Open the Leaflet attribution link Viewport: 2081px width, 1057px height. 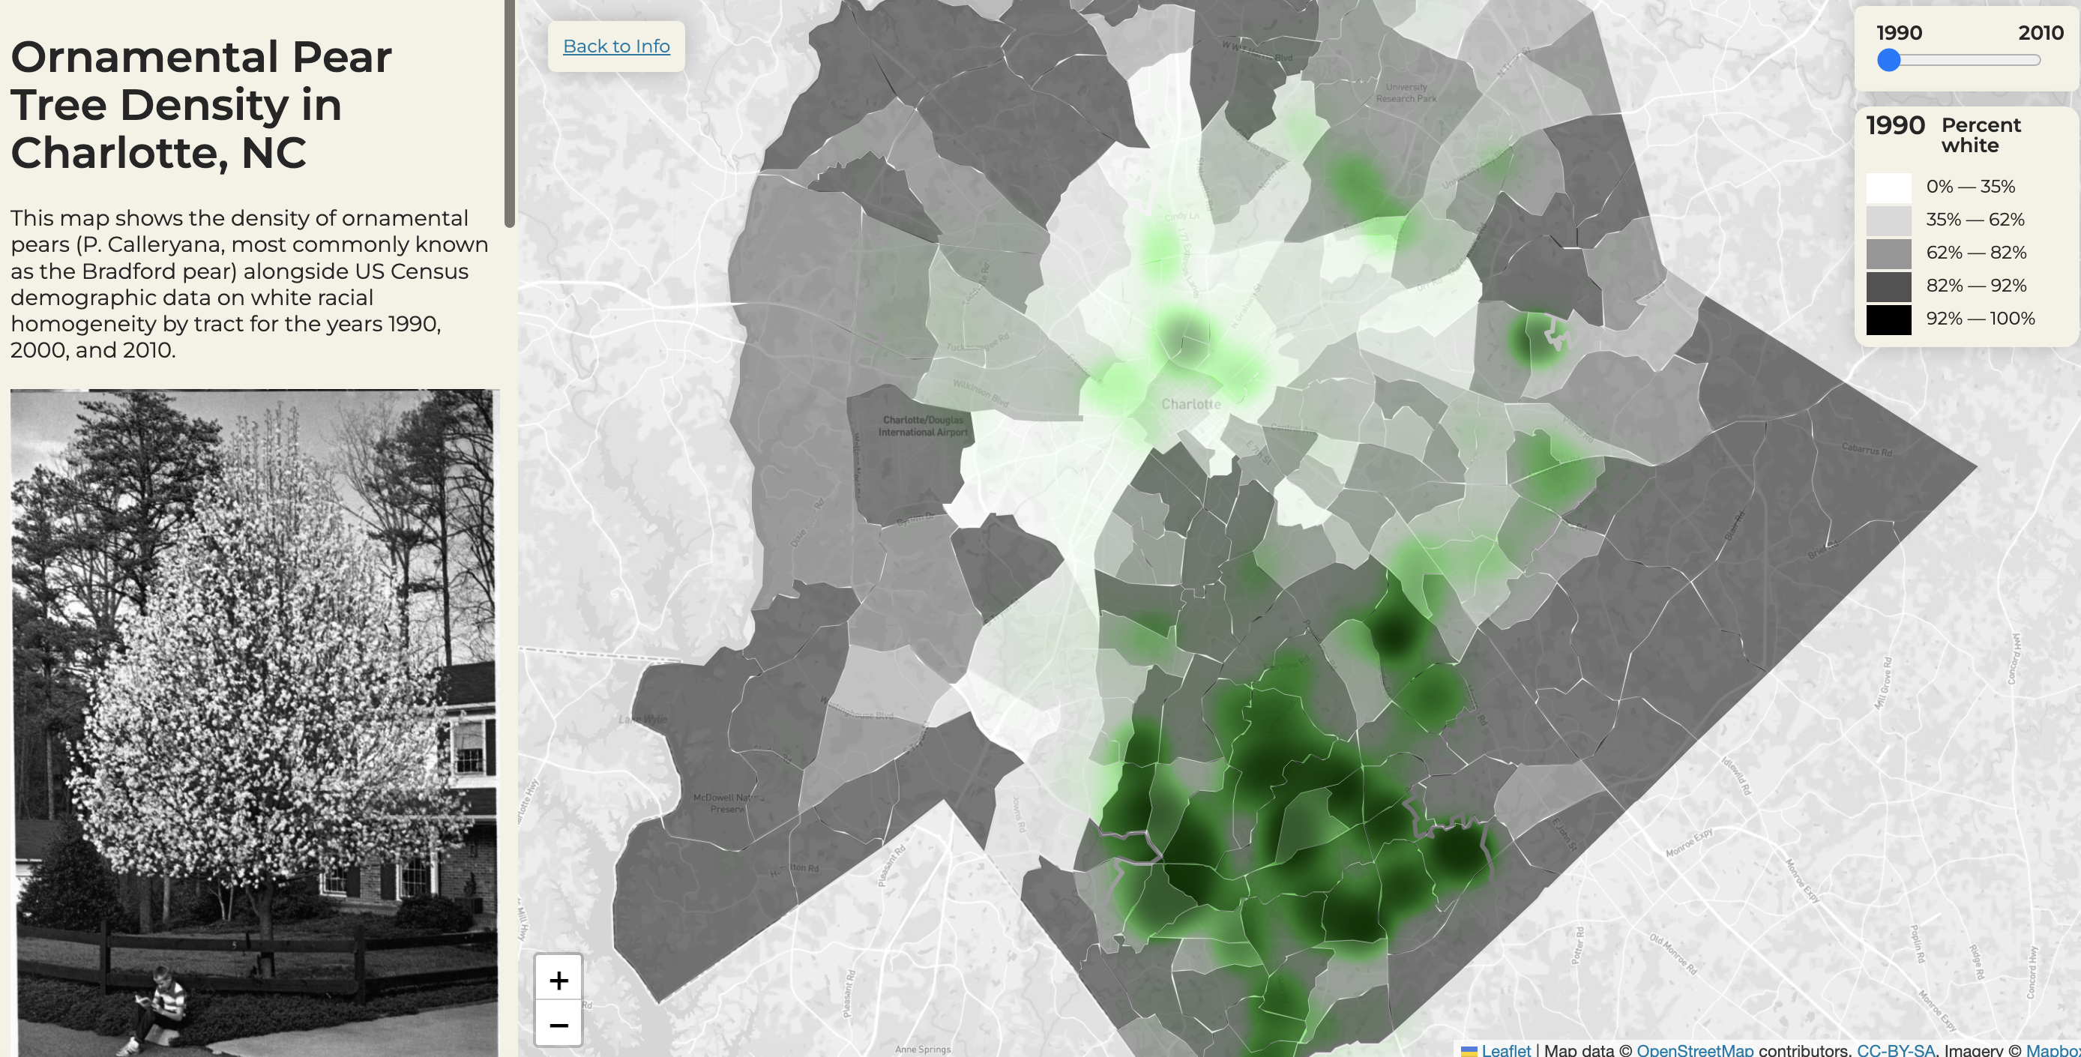(1506, 1050)
